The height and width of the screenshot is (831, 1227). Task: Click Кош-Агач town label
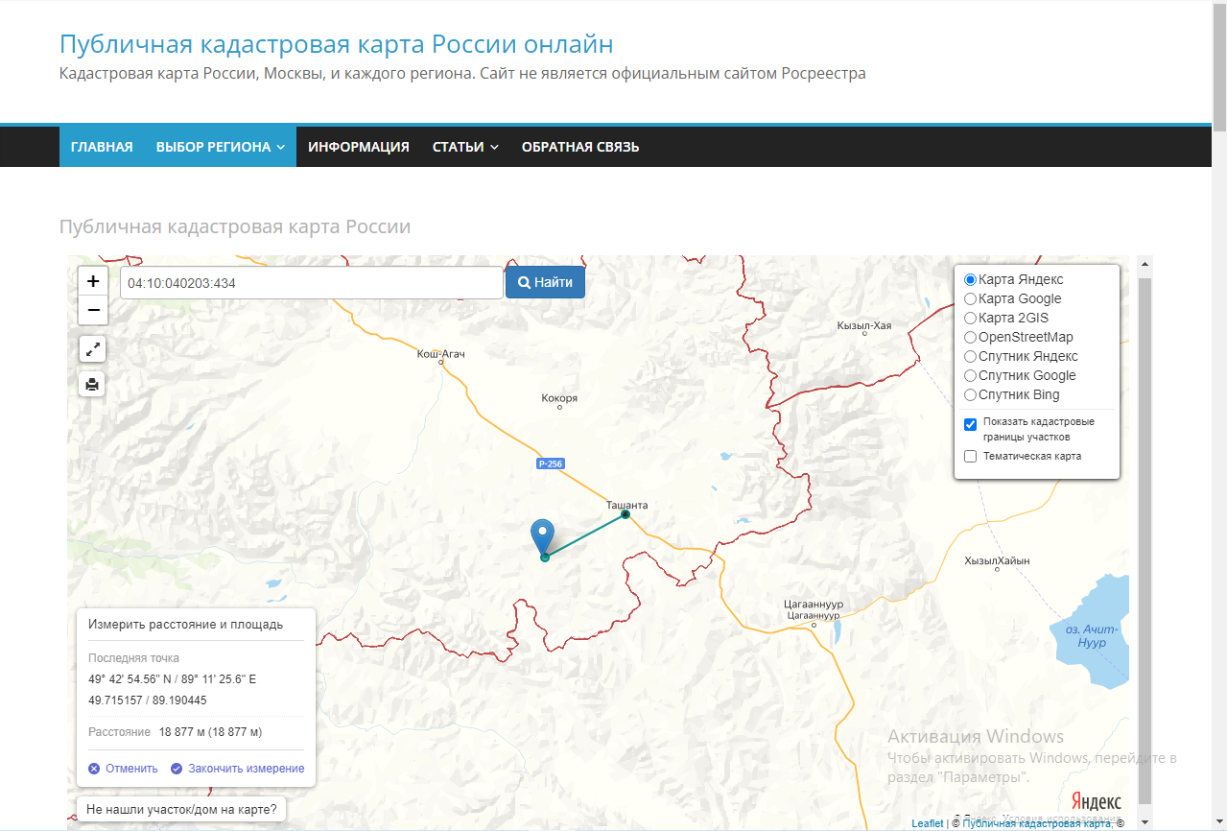click(x=441, y=354)
